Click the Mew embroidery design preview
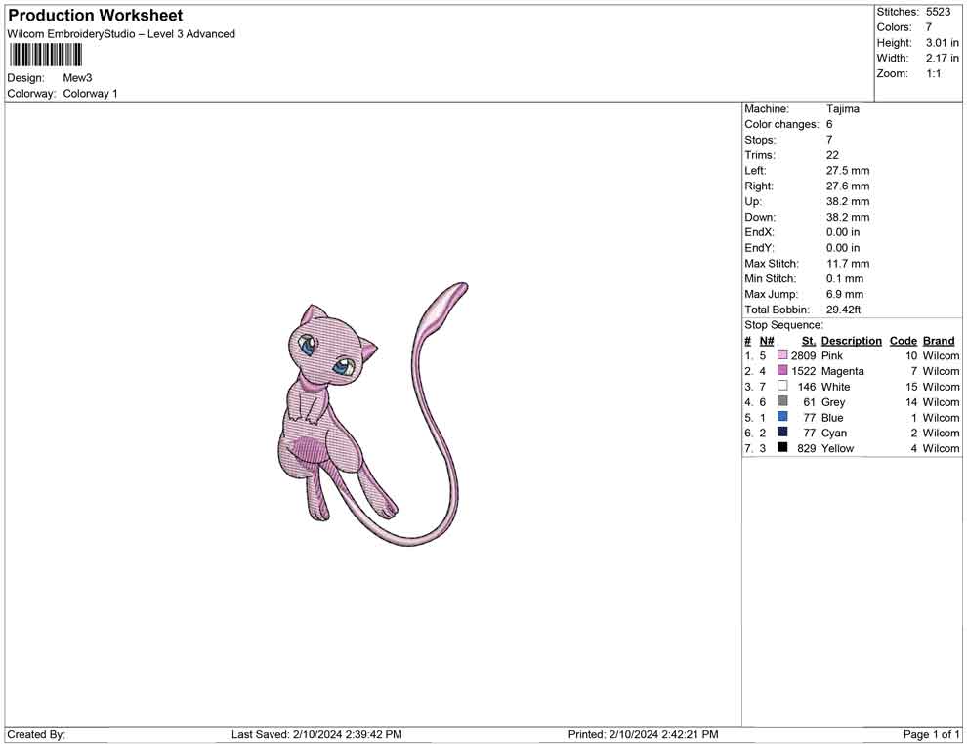Image resolution: width=967 pixels, height=744 pixels. click(372, 414)
